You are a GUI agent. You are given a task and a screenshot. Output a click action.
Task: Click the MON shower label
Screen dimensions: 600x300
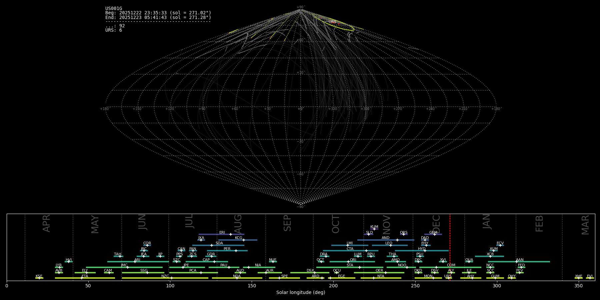[x=428, y=276]
